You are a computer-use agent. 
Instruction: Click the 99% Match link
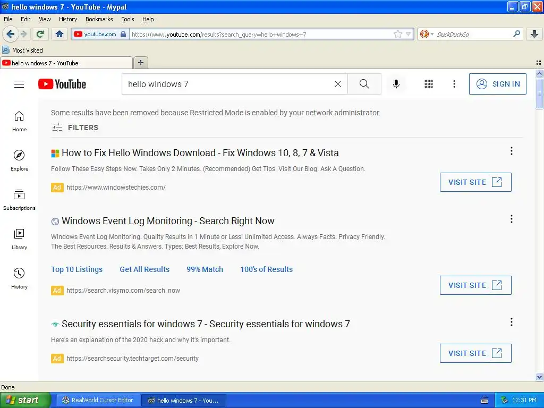[x=205, y=269]
